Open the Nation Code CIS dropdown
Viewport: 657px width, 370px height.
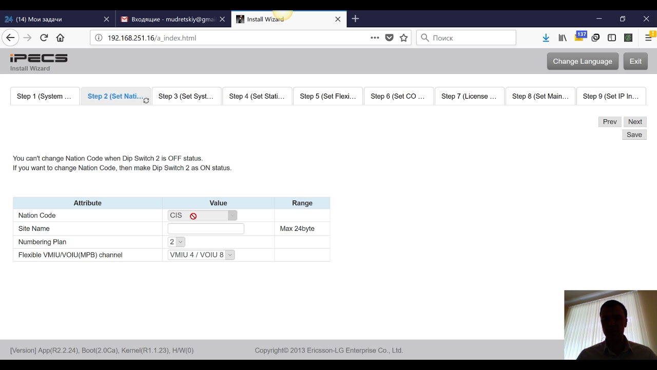point(202,216)
